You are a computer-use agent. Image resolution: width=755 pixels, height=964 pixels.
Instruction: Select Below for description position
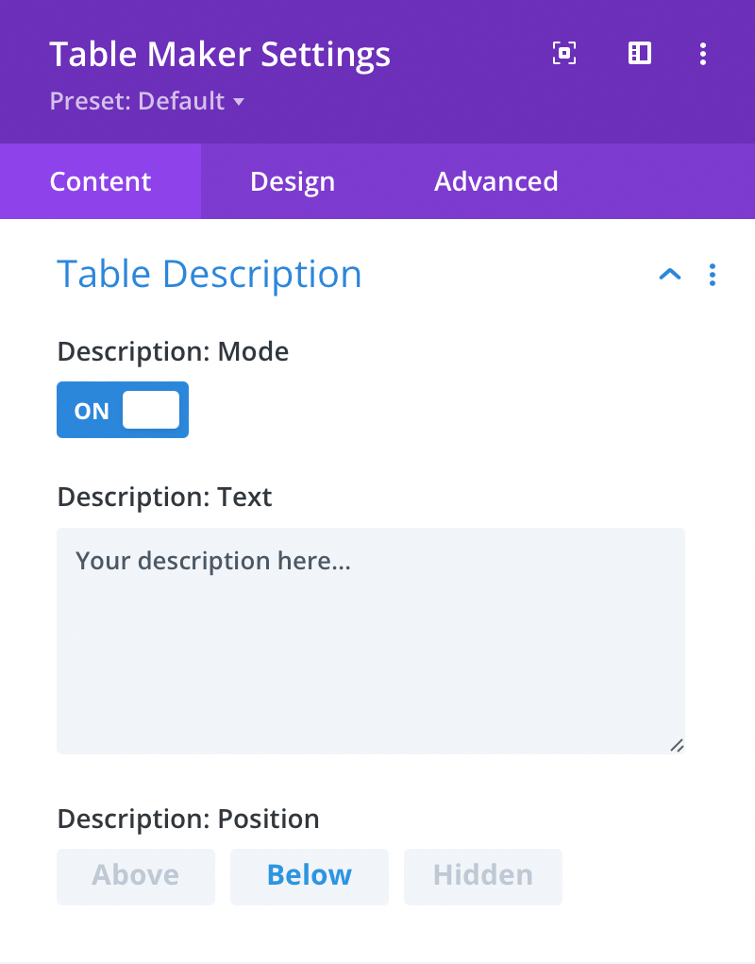tap(309, 877)
